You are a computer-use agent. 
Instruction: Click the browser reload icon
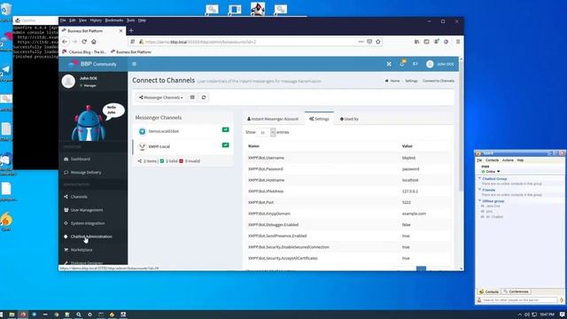coord(84,42)
